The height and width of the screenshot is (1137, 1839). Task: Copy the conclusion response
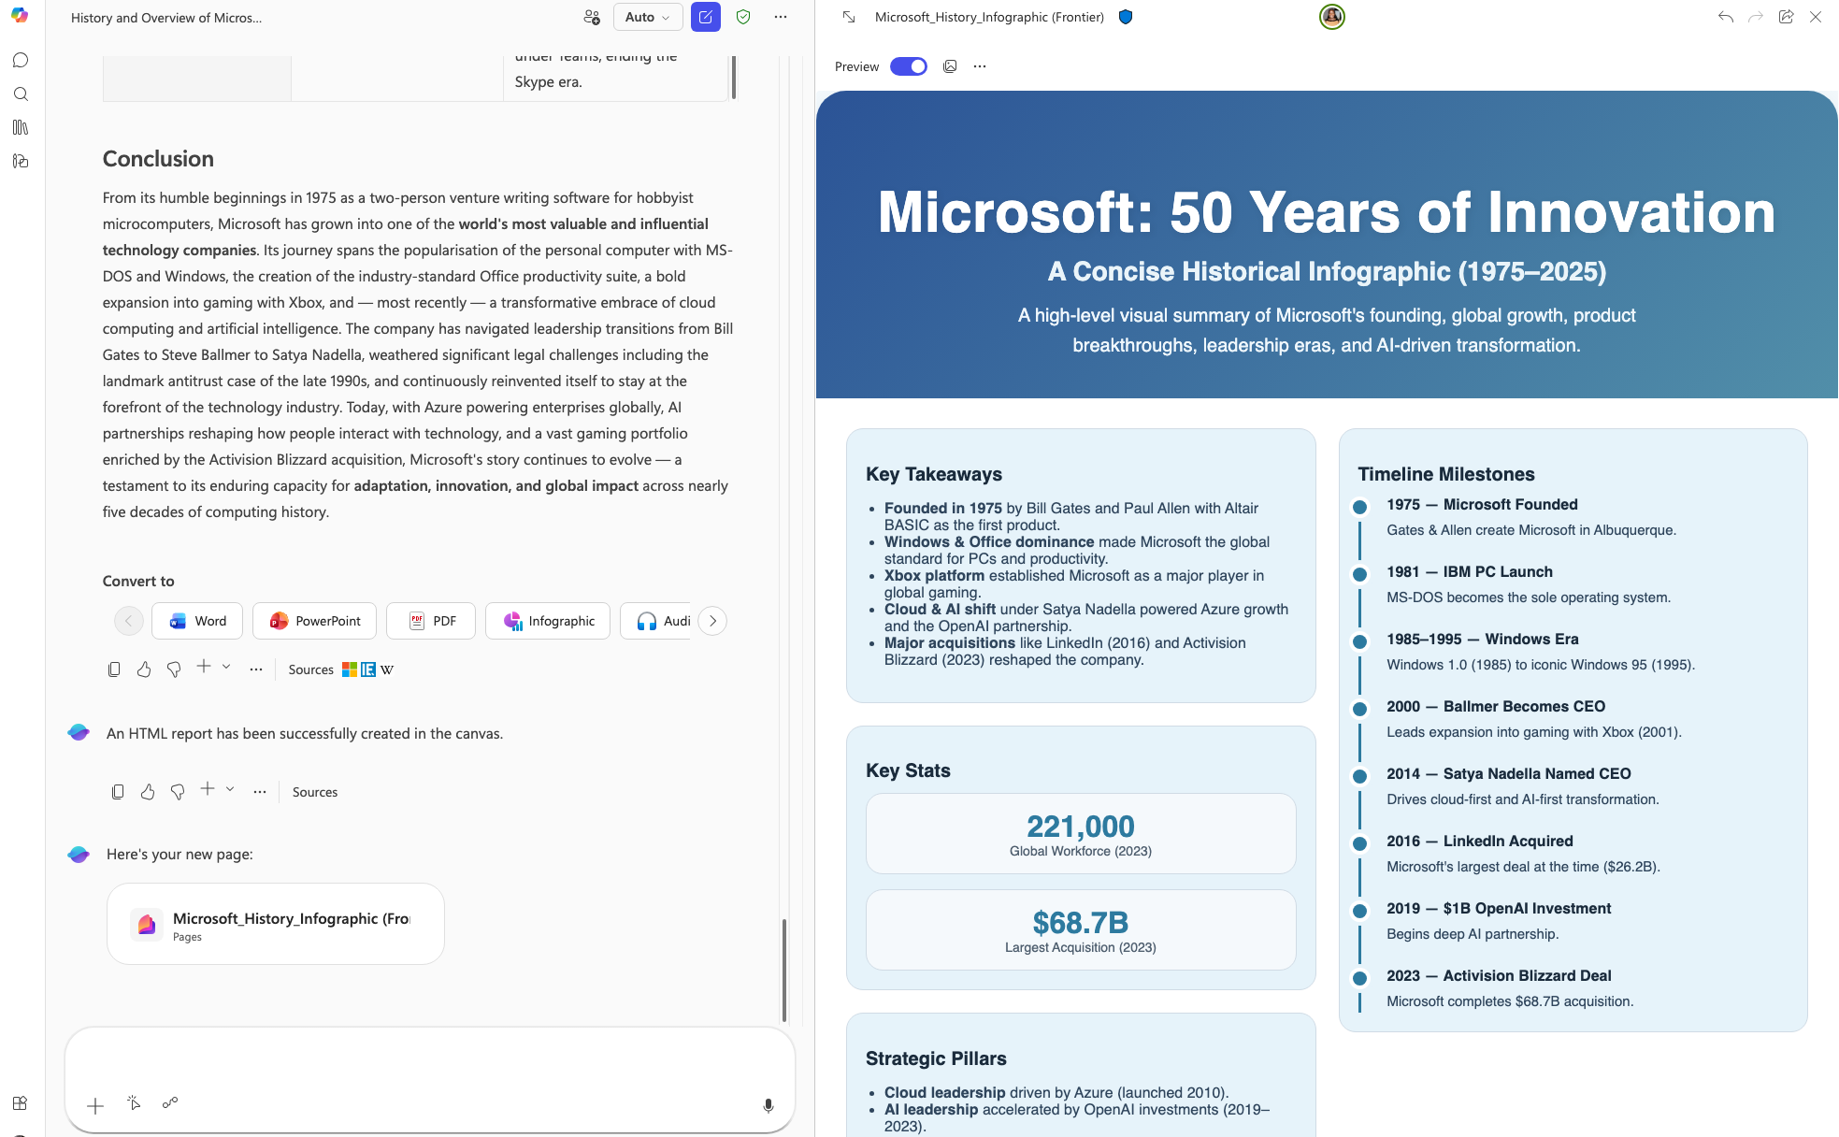point(114,669)
